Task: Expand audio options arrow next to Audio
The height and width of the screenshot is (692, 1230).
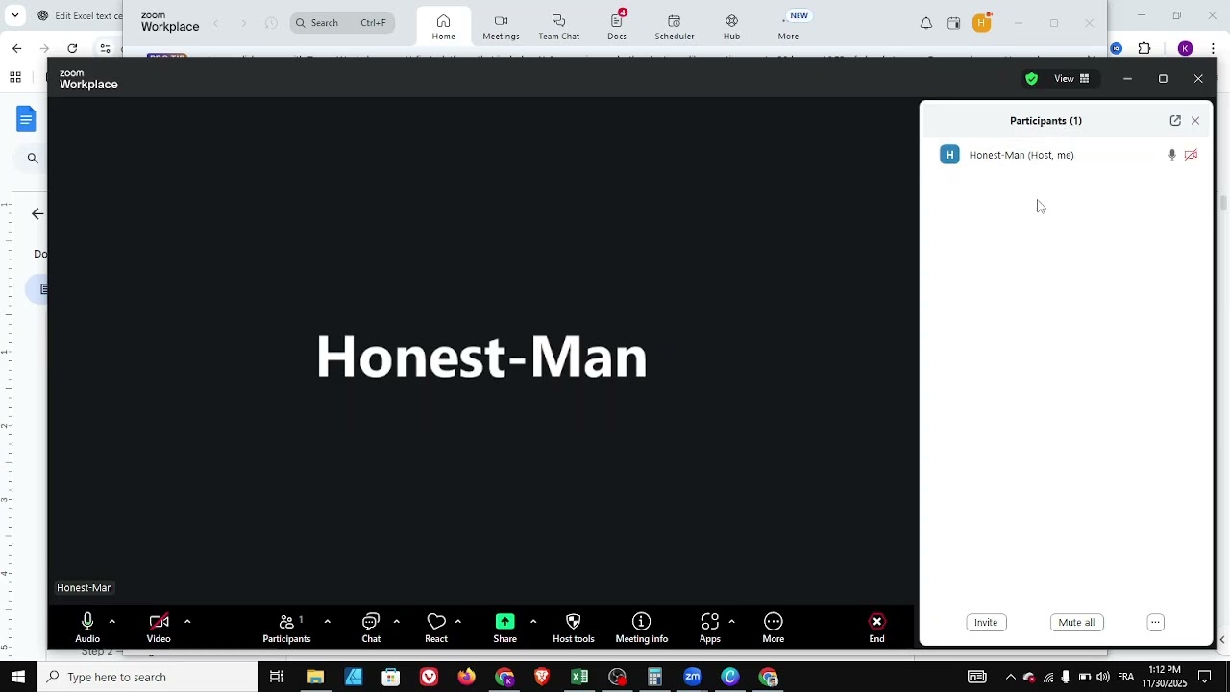Action: 111,622
